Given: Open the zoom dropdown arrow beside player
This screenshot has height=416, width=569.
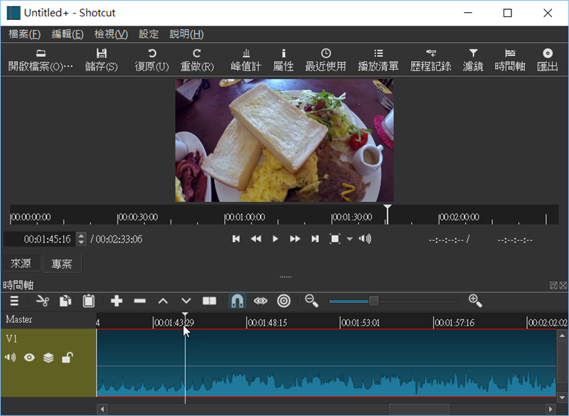Looking at the screenshot, I should (x=350, y=240).
